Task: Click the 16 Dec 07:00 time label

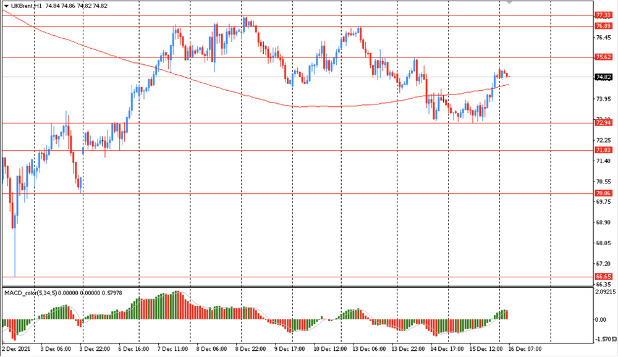Action: [x=525, y=349]
